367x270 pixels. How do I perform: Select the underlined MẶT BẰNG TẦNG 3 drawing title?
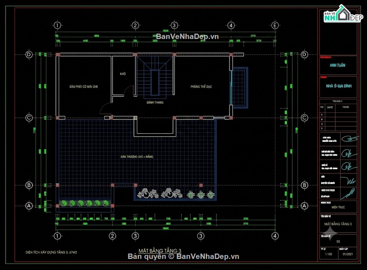160,251
